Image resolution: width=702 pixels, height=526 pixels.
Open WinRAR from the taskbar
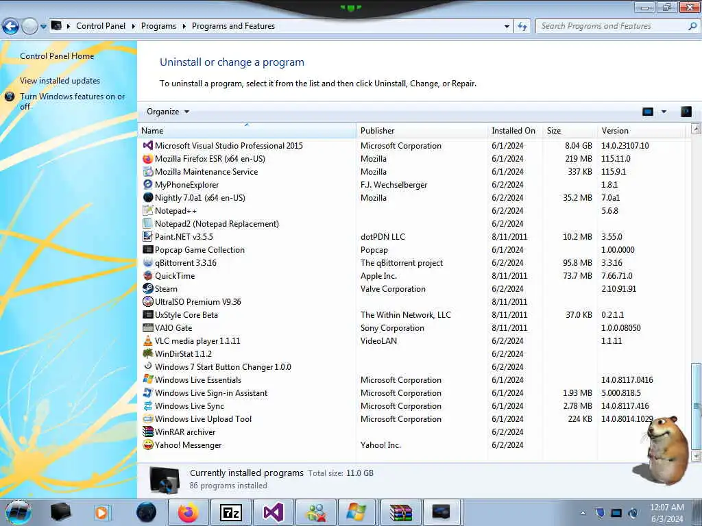pos(400,512)
